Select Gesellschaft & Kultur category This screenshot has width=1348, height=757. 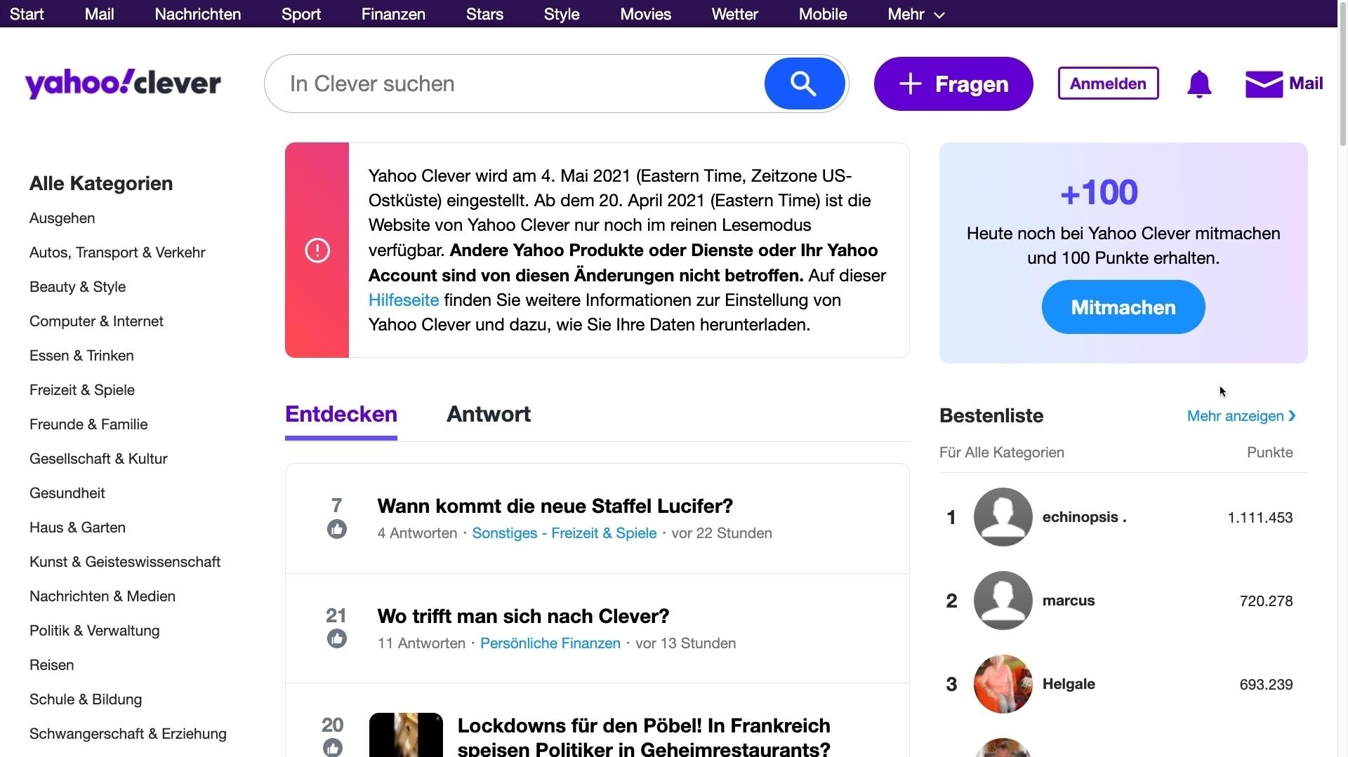point(98,459)
